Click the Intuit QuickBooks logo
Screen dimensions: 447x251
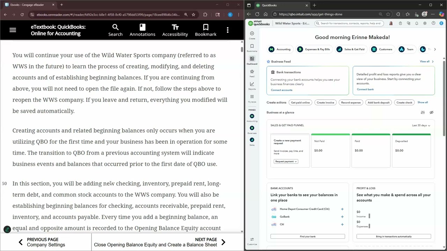point(259,23)
